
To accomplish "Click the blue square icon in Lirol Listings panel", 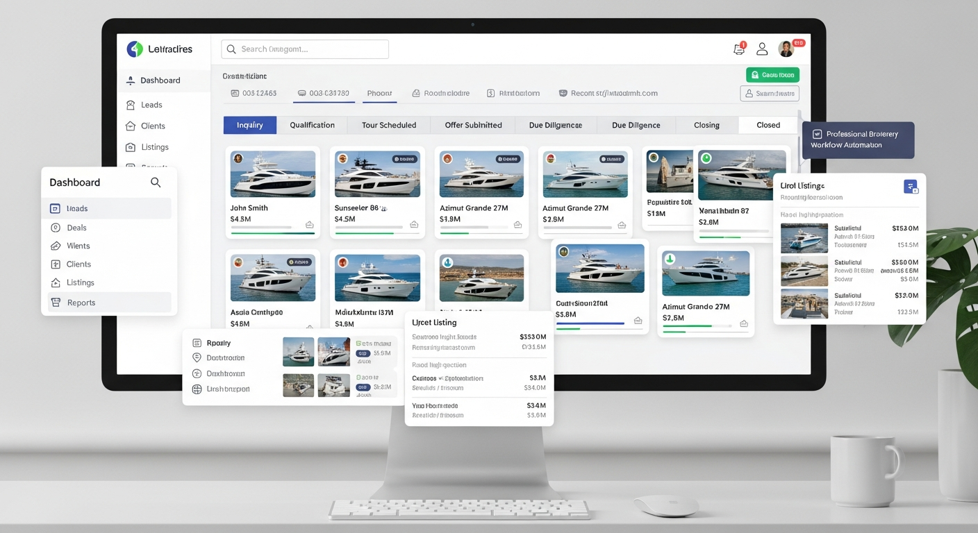I will point(911,187).
